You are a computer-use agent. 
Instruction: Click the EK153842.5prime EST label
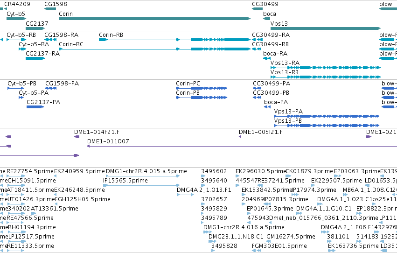(267, 190)
